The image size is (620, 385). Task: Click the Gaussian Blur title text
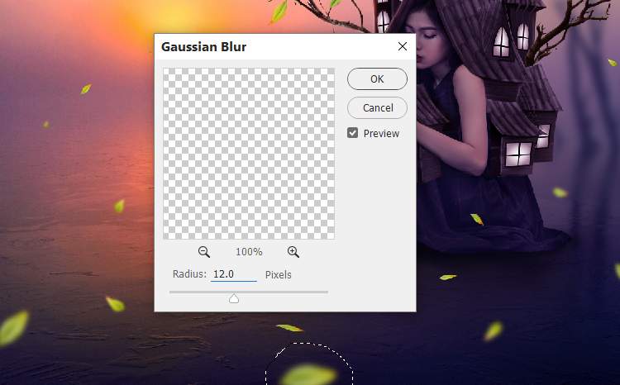click(203, 46)
